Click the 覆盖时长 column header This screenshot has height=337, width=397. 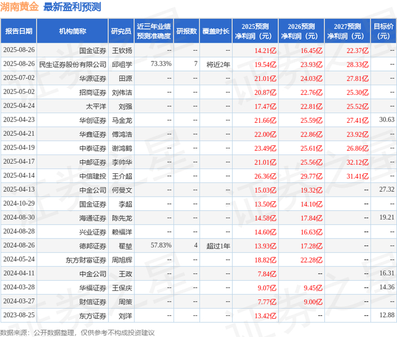pos(216,31)
